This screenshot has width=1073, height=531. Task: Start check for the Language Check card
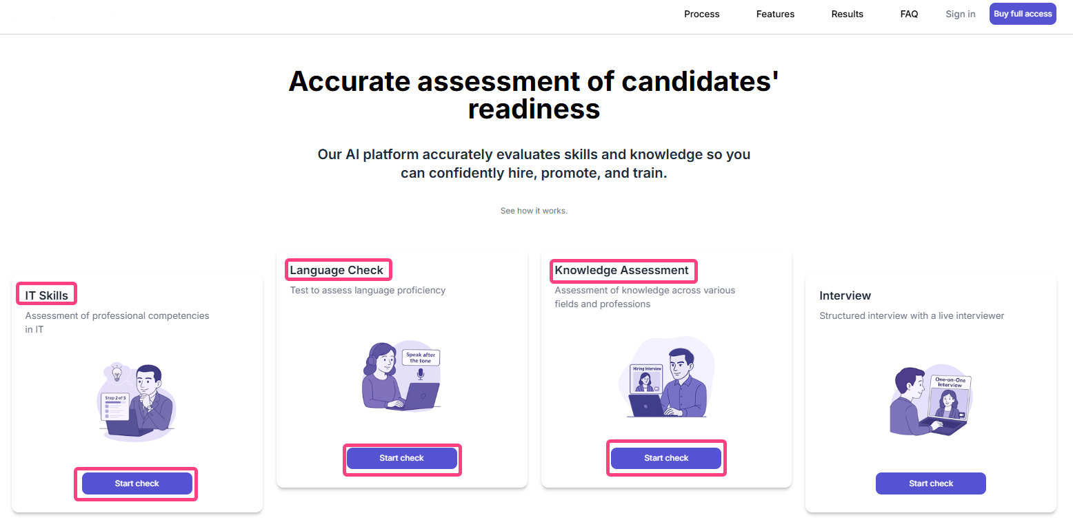(401, 458)
